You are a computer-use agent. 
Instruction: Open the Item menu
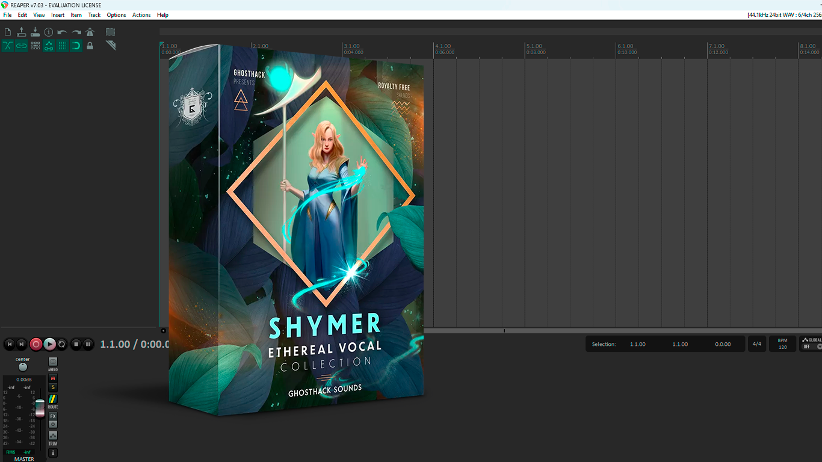pyautogui.click(x=76, y=15)
